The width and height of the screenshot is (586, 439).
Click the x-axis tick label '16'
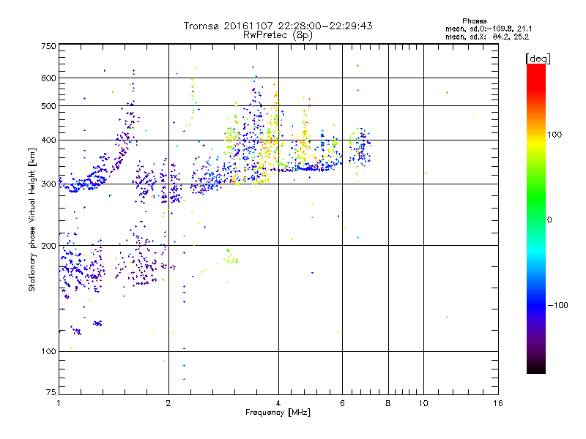pos(498,403)
